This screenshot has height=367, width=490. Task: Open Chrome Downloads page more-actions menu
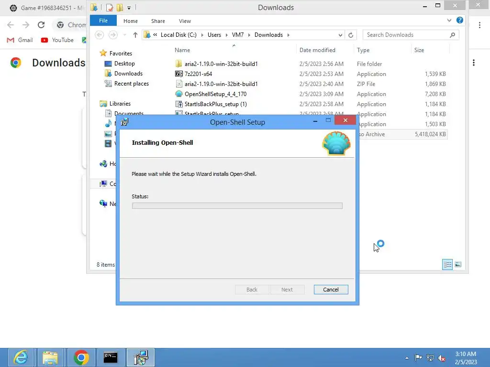pyautogui.click(x=474, y=63)
